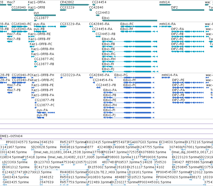
Task: Click the thoc7 gene label
Action: (x=11, y=2)
